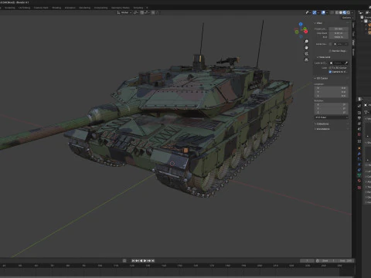This screenshot has width=371, height=278.
Task: Open the pivot point dropdown
Action: (x=136, y=12)
